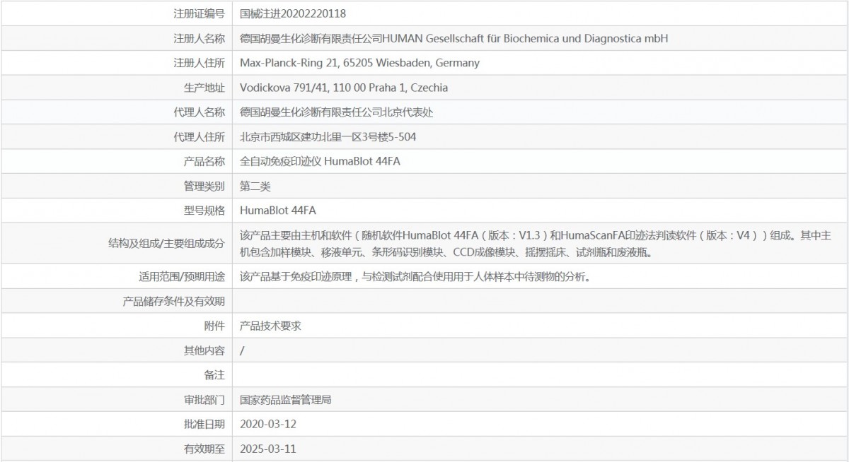
Task: Select the label 产品名称
Action: [204, 162]
